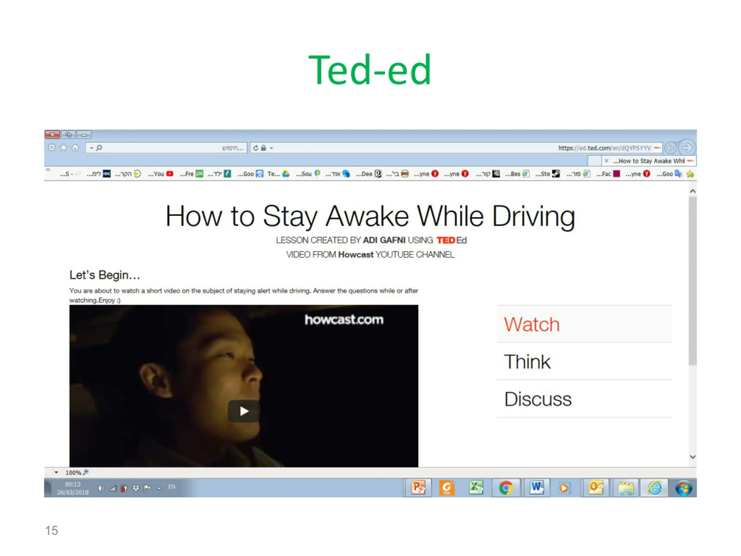741x556 pixels.
Task: Open File Explorer folder in taskbar
Action: (626, 488)
